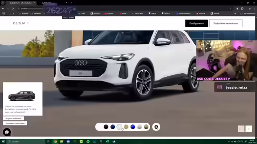The height and width of the screenshot is (144, 257).
Task: Click the magnifier icon in the address bar
Action: coord(230,8)
